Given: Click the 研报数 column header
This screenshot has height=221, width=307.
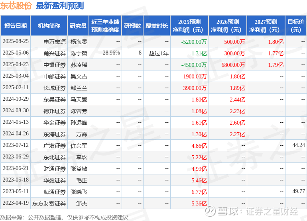Looking at the screenshot, I should tap(132, 25).
